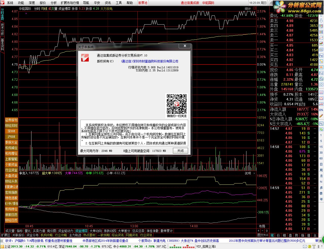Select the 周 weekly period
Screen dimensions: 324x249
(321, 170)
